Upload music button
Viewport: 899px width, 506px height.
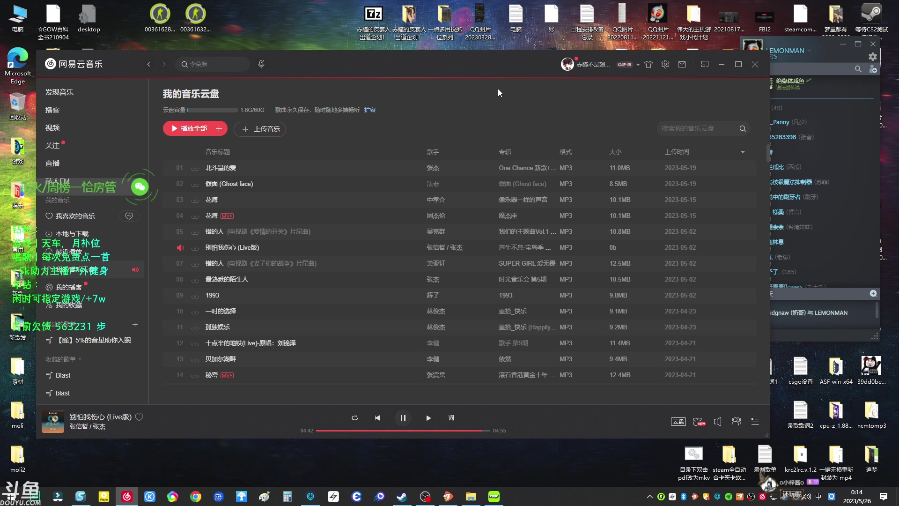pyautogui.click(x=260, y=129)
